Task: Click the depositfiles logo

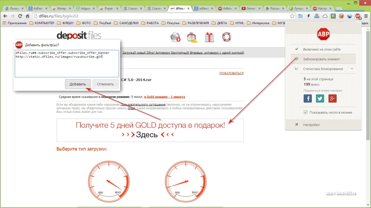Action: pyautogui.click(x=79, y=35)
